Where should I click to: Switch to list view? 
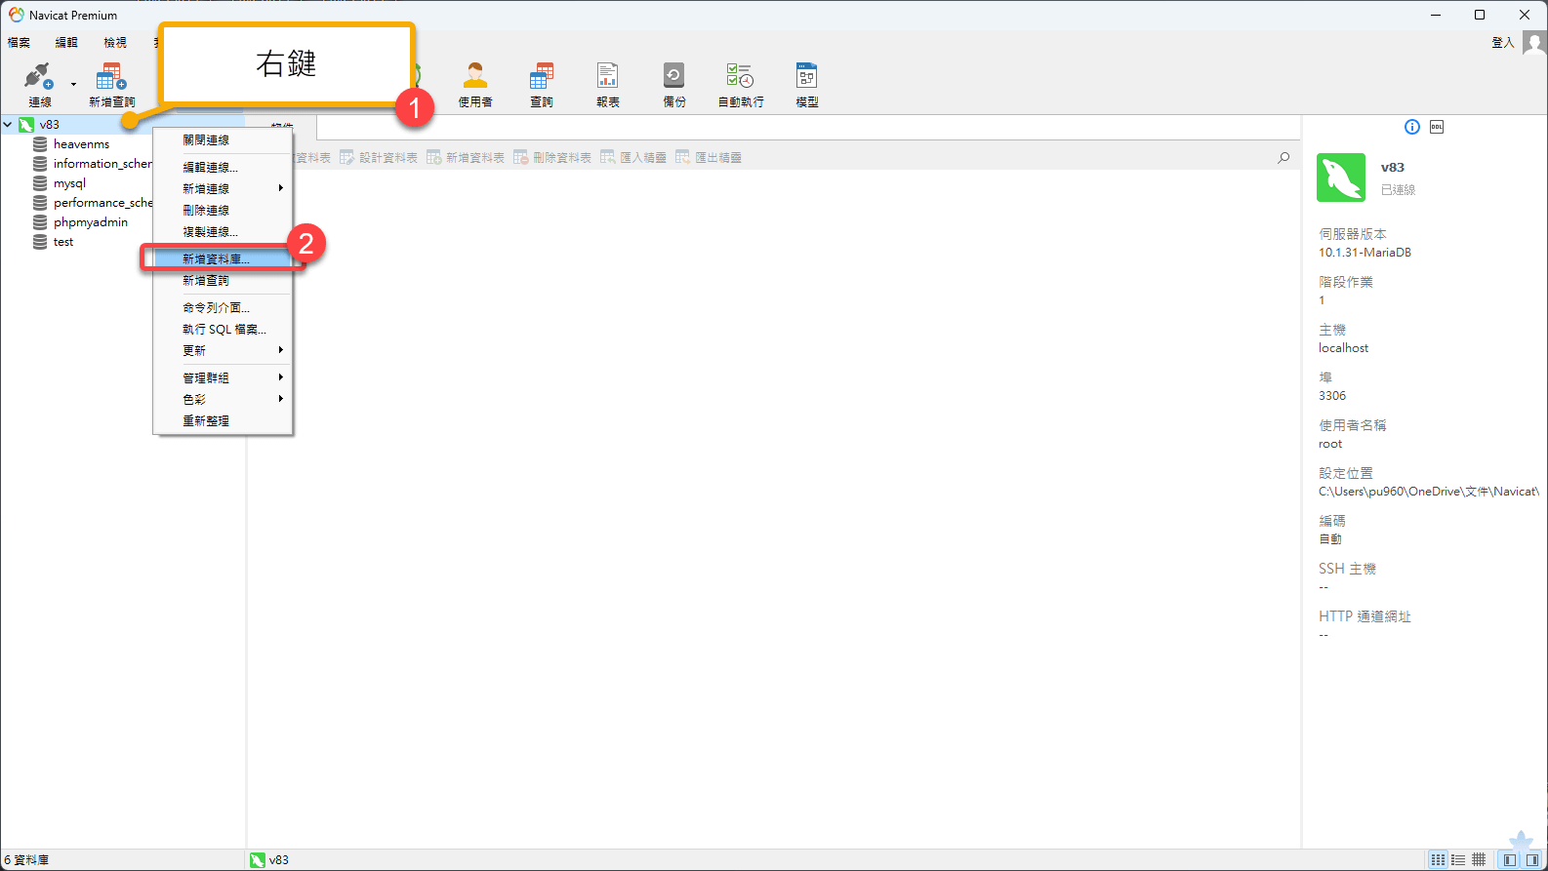1458,860
